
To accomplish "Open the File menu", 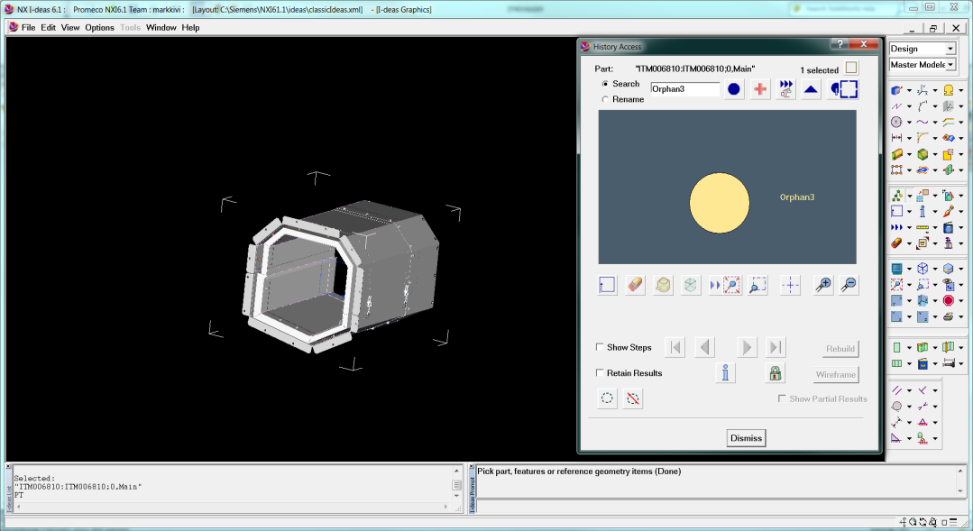I will click(x=29, y=27).
